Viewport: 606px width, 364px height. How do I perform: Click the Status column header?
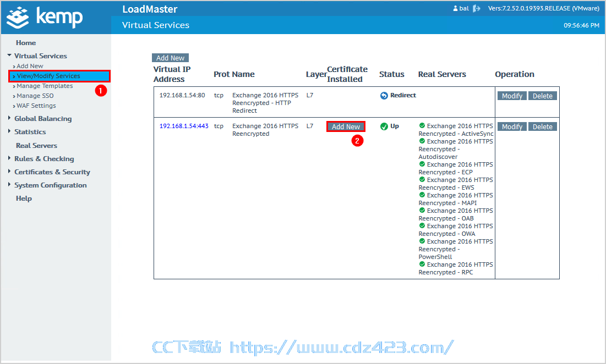[391, 74]
